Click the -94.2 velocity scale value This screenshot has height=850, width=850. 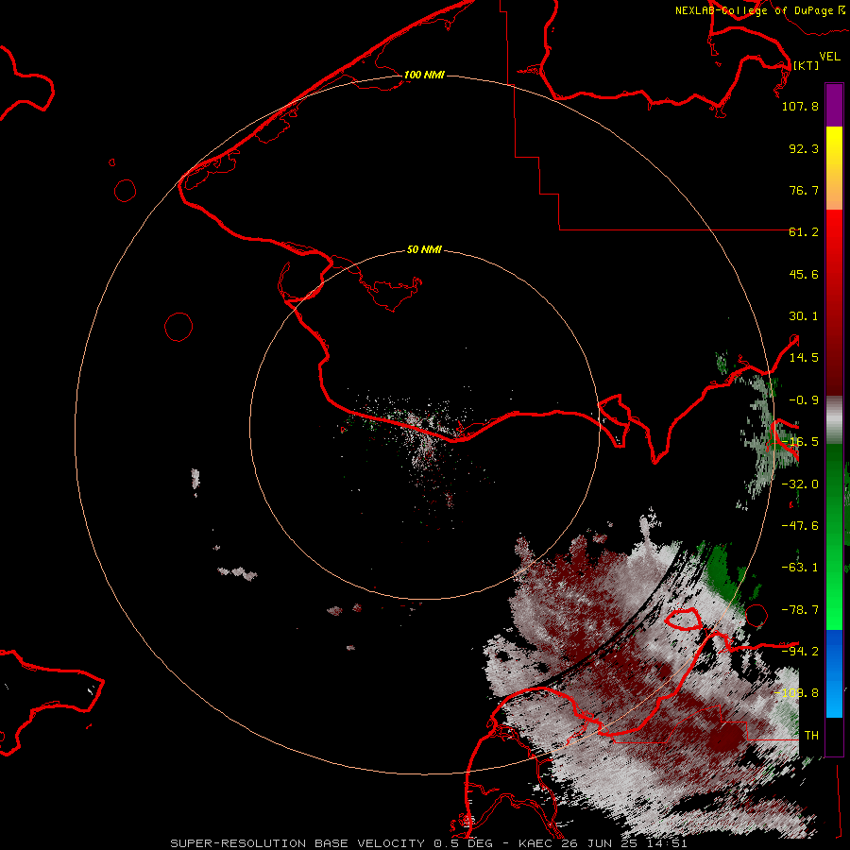point(800,652)
